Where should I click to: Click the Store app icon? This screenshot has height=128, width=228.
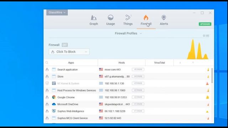54,76
